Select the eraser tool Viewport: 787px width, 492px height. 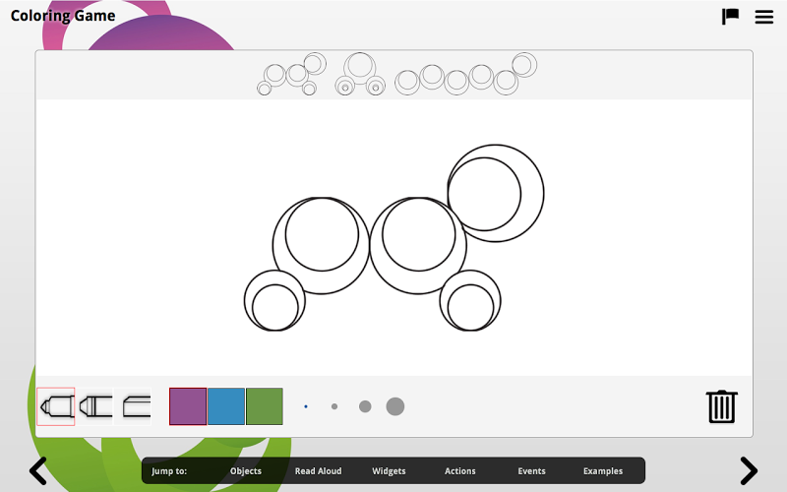click(x=133, y=406)
